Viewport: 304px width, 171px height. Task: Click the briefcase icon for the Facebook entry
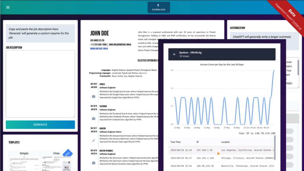pos(94,118)
